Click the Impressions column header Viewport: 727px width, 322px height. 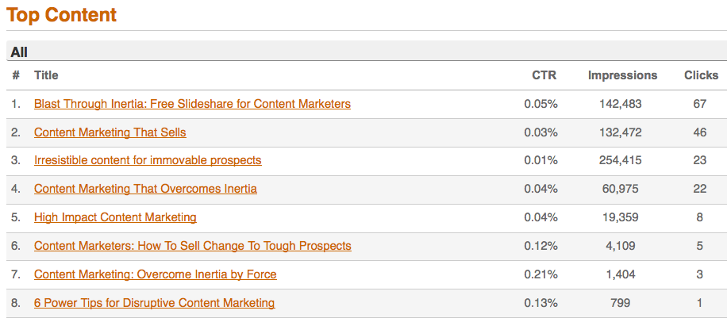click(x=623, y=75)
